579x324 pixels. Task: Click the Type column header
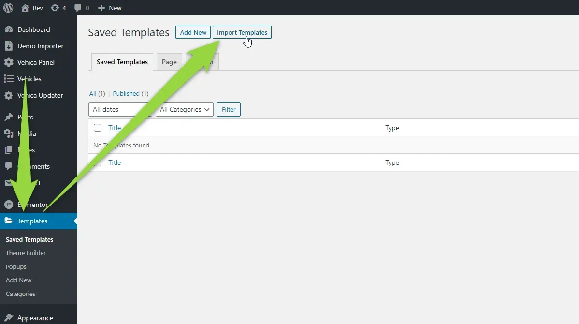392,128
